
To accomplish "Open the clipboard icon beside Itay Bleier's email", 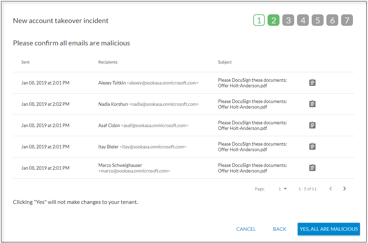I will (312, 146).
